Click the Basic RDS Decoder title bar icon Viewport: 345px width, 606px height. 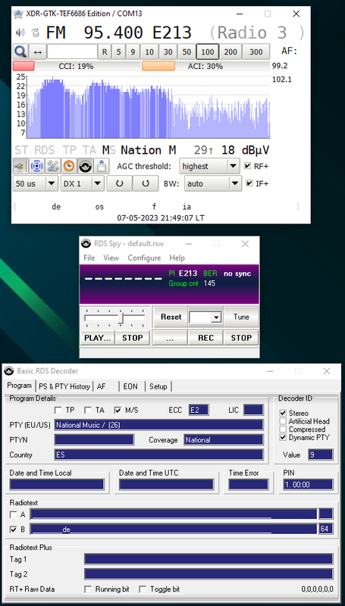(9, 371)
